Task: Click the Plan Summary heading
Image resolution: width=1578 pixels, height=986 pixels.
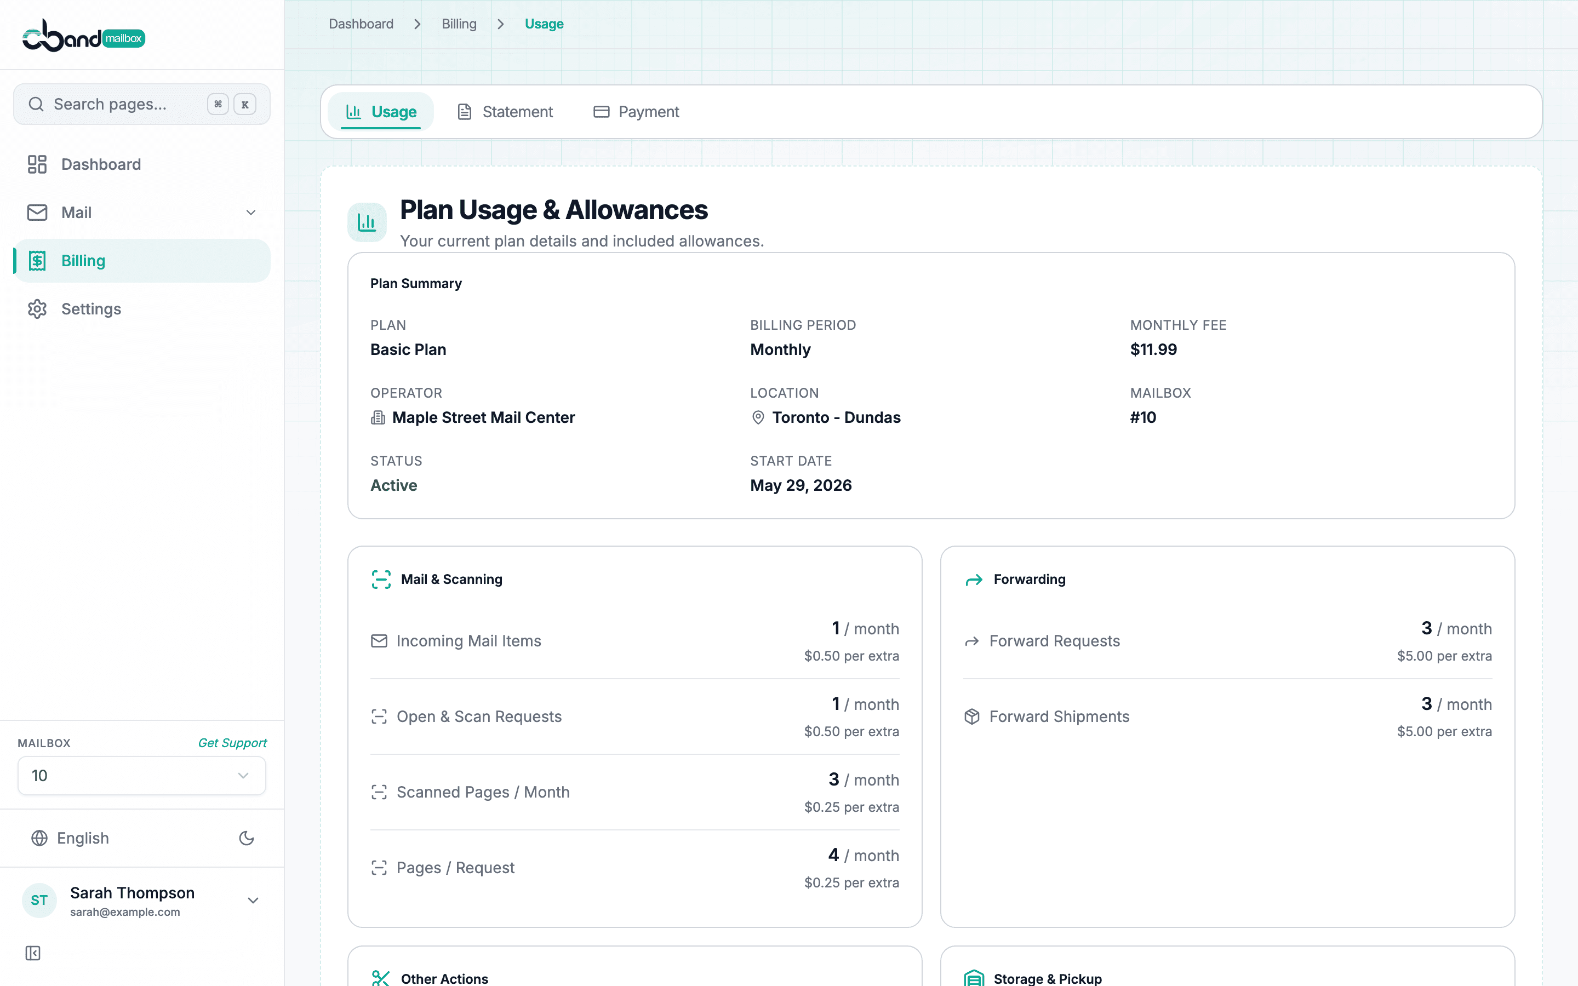Action: click(x=416, y=284)
